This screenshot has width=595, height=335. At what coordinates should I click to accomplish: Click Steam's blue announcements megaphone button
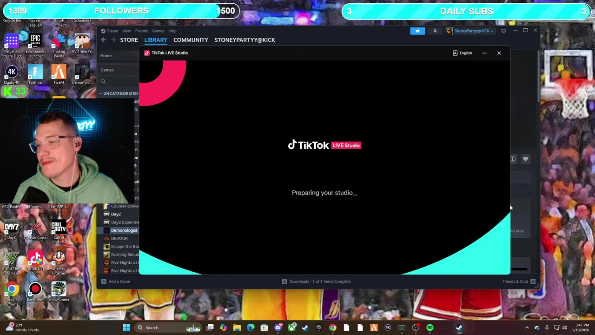click(x=417, y=31)
